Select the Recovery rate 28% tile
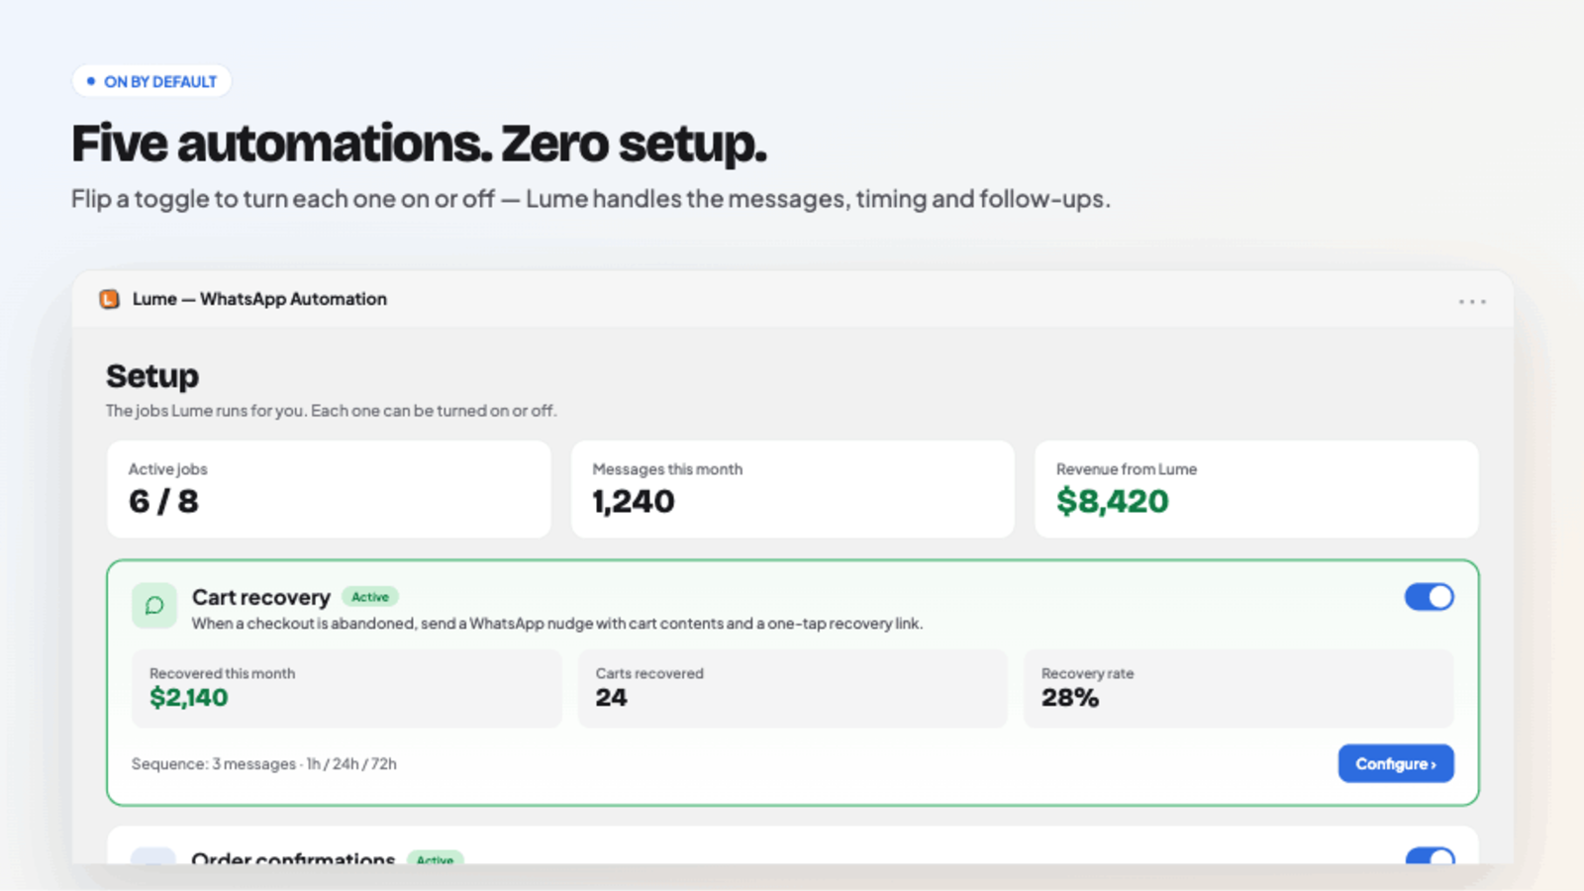This screenshot has height=891, width=1584. point(1238,688)
